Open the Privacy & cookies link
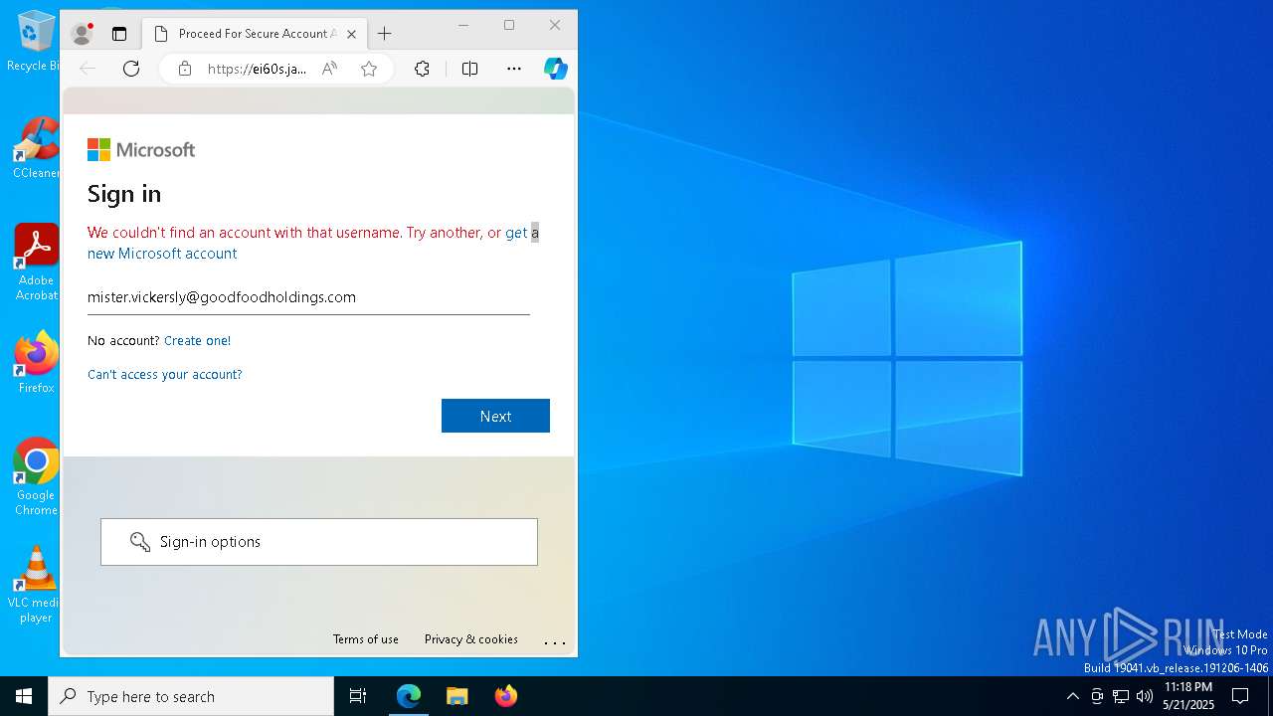This screenshot has width=1273, height=716. (471, 639)
